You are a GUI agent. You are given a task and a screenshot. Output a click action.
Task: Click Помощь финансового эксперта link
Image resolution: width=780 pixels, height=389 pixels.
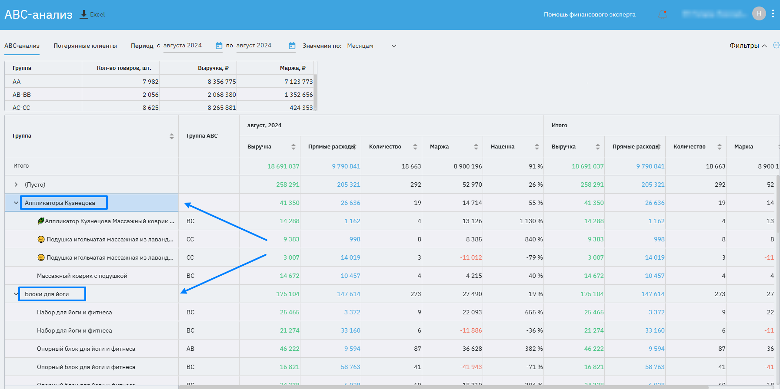coord(590,14)
